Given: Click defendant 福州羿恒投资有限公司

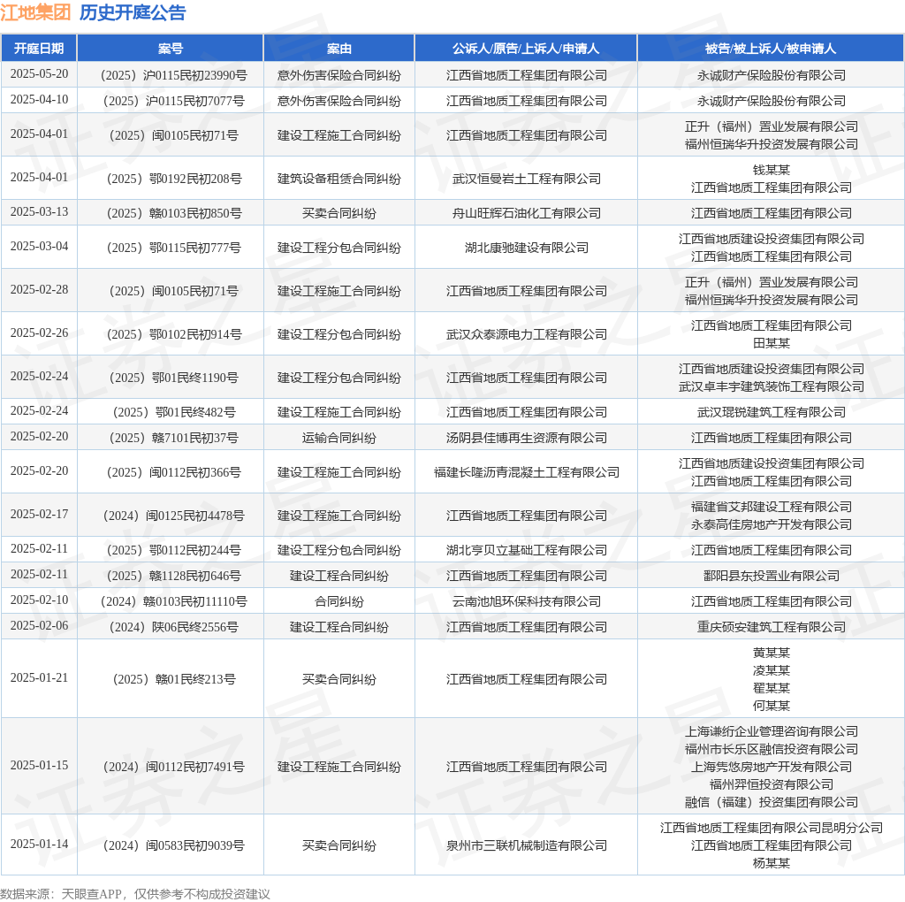Looking at the screenshot, I should [771, 784].
